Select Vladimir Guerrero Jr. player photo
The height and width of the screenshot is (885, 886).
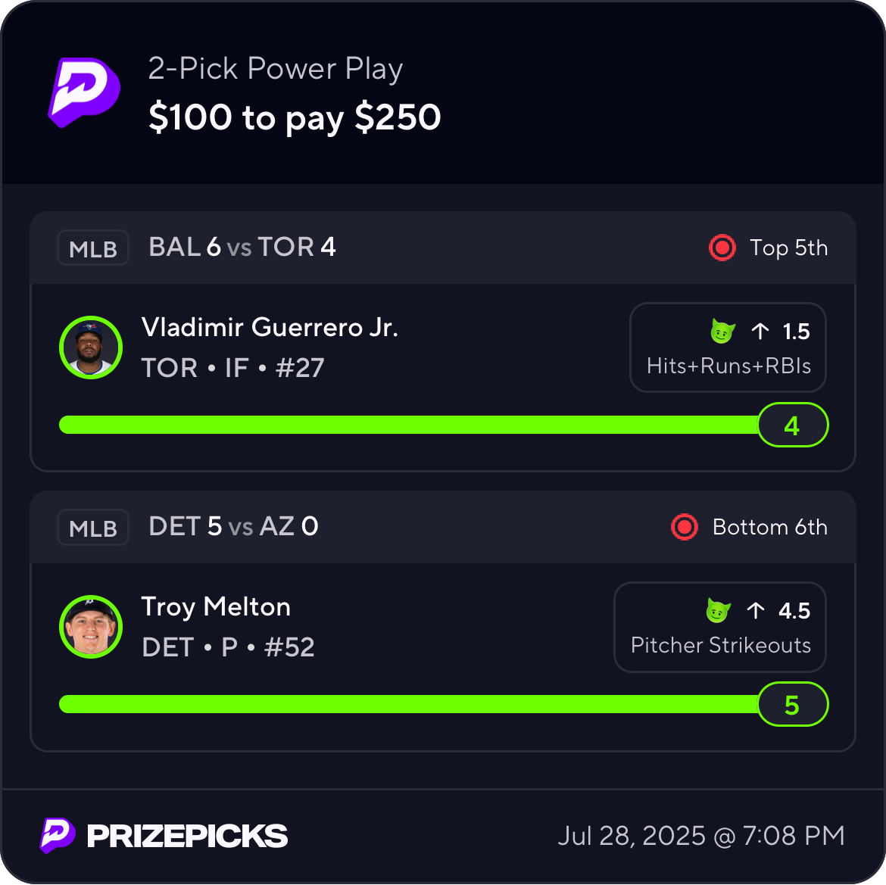point(91,347)
